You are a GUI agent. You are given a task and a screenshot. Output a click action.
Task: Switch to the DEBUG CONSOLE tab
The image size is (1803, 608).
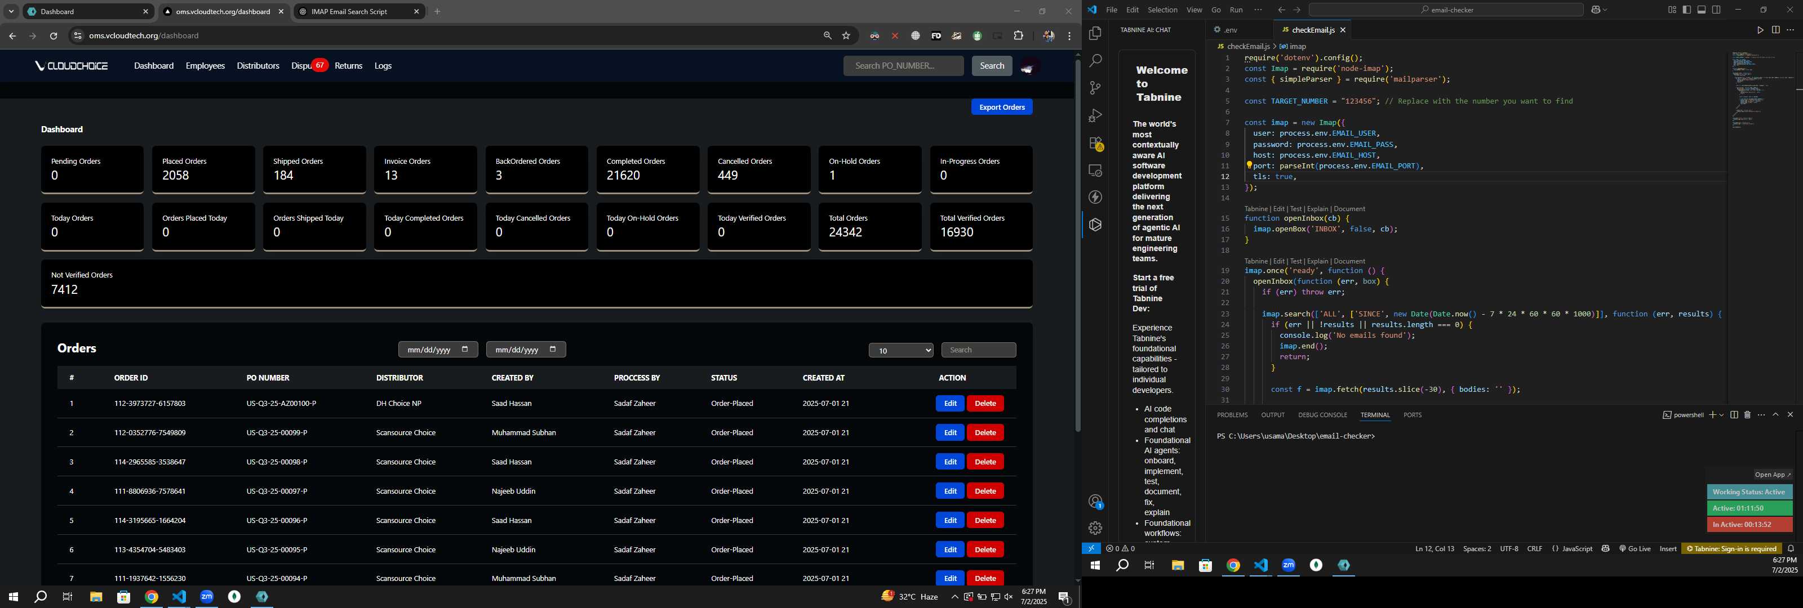[1322, 415]
